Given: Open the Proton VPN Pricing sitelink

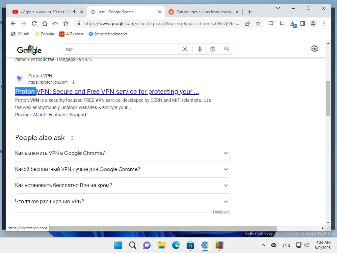Looking at the screenshot, I should coord(22,115).
